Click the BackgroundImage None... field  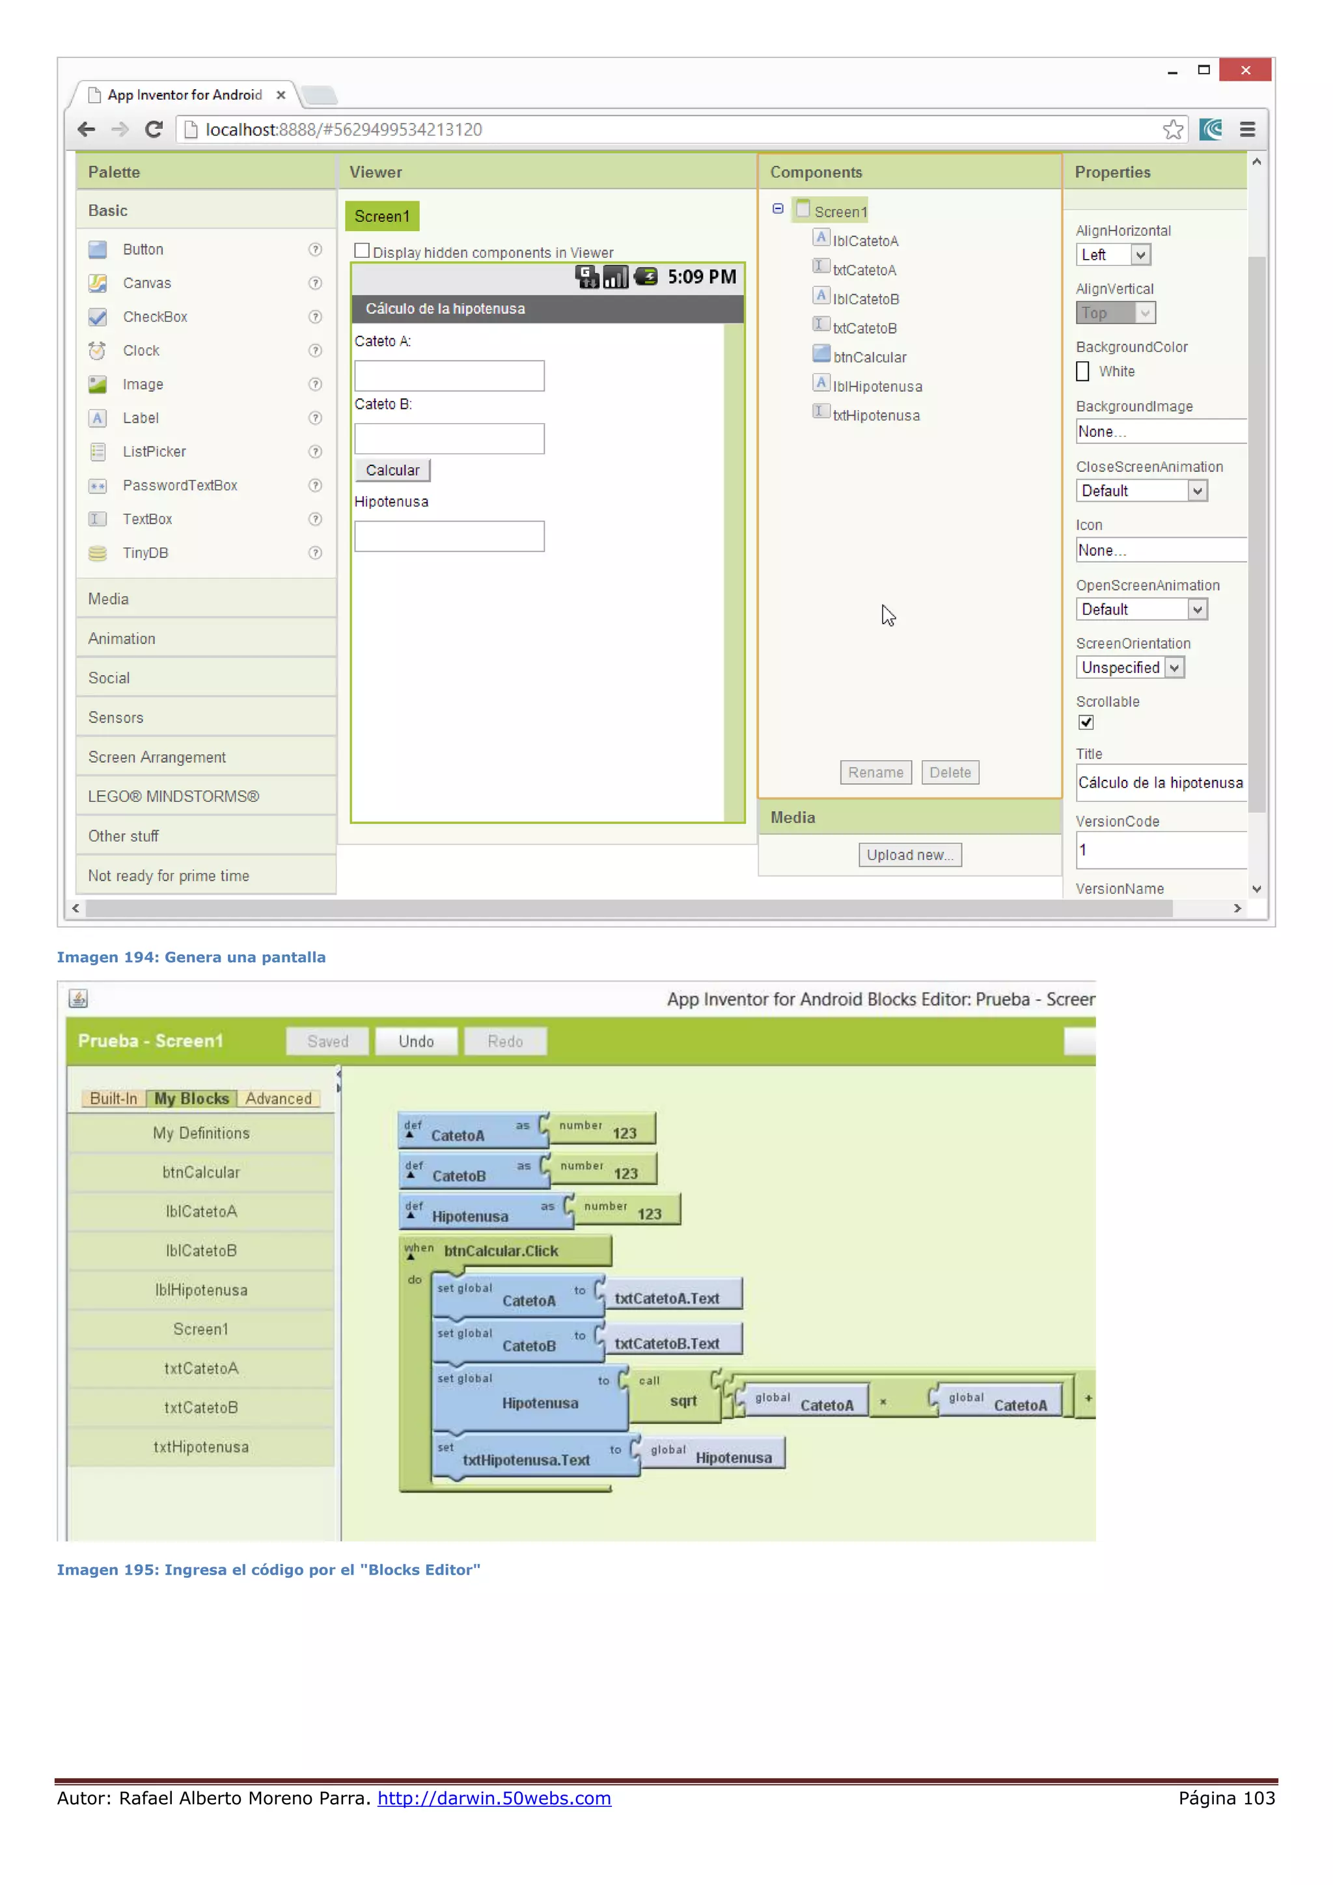click(1161, 432)
